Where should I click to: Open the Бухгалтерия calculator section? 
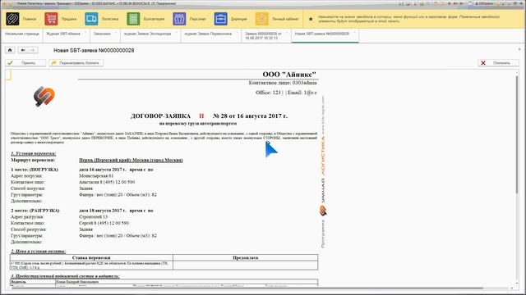click(133, 19)
